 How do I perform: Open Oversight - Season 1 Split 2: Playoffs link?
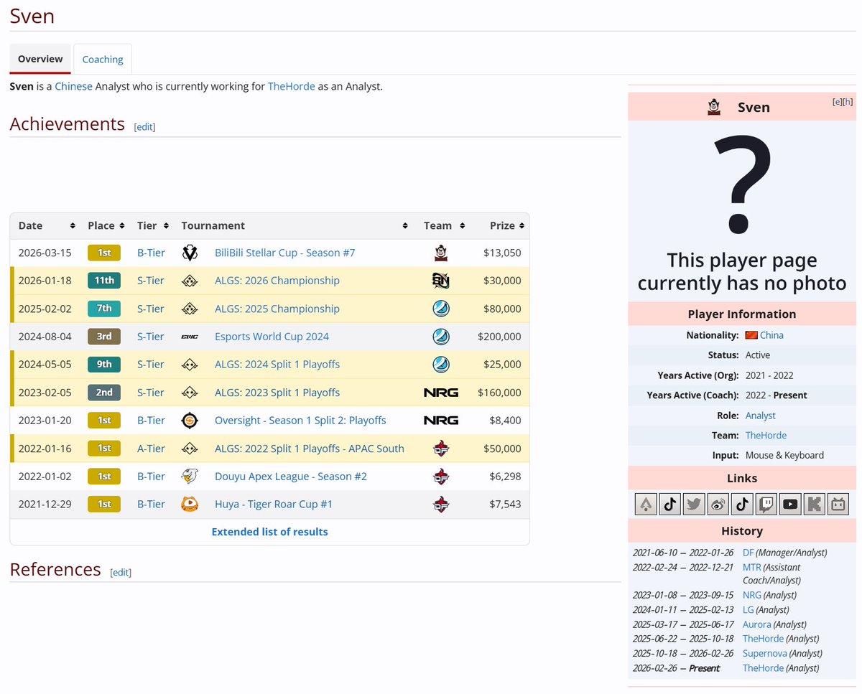[300, 421]
